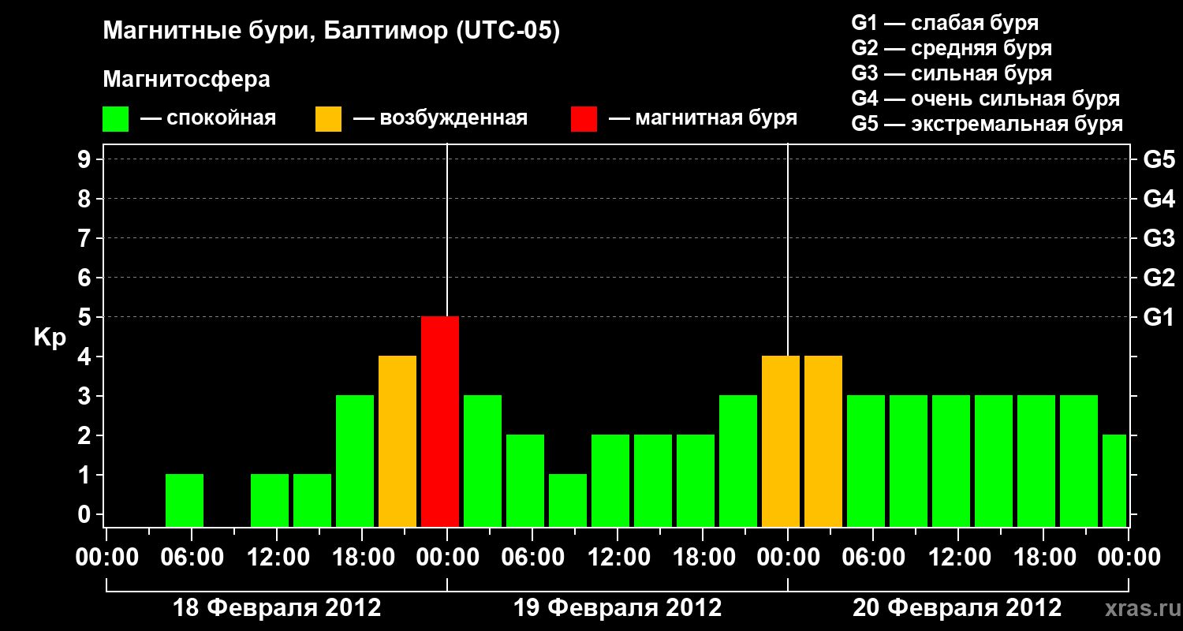Click the 'G5' label on the right axis
Screen dimensions: 1183x631
pyautogui.click(x=1159, y=159)
